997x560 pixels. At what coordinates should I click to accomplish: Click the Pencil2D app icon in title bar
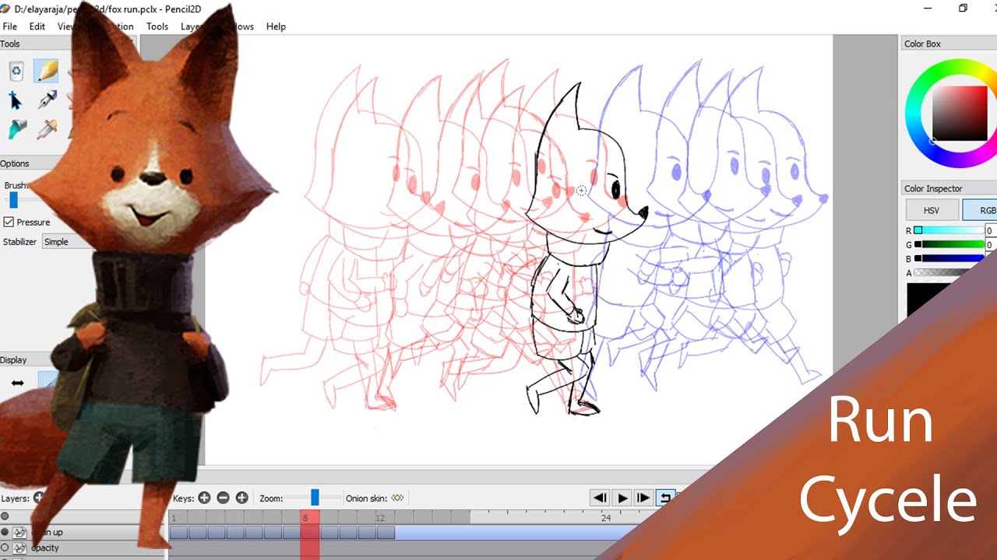coord(5,8)
